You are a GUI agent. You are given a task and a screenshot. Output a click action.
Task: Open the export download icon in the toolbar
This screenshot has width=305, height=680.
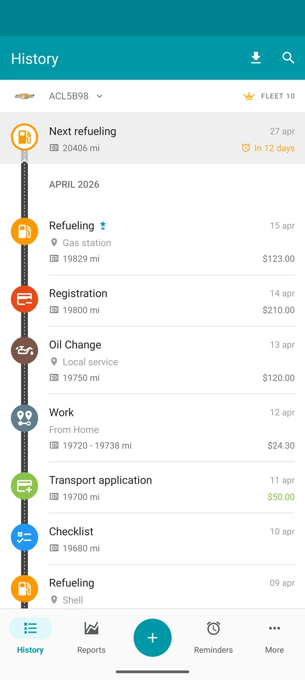pos(256,58)
